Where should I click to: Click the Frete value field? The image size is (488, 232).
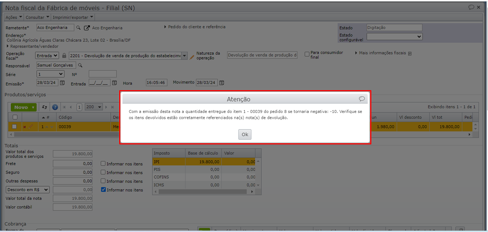tap(72, 164)
